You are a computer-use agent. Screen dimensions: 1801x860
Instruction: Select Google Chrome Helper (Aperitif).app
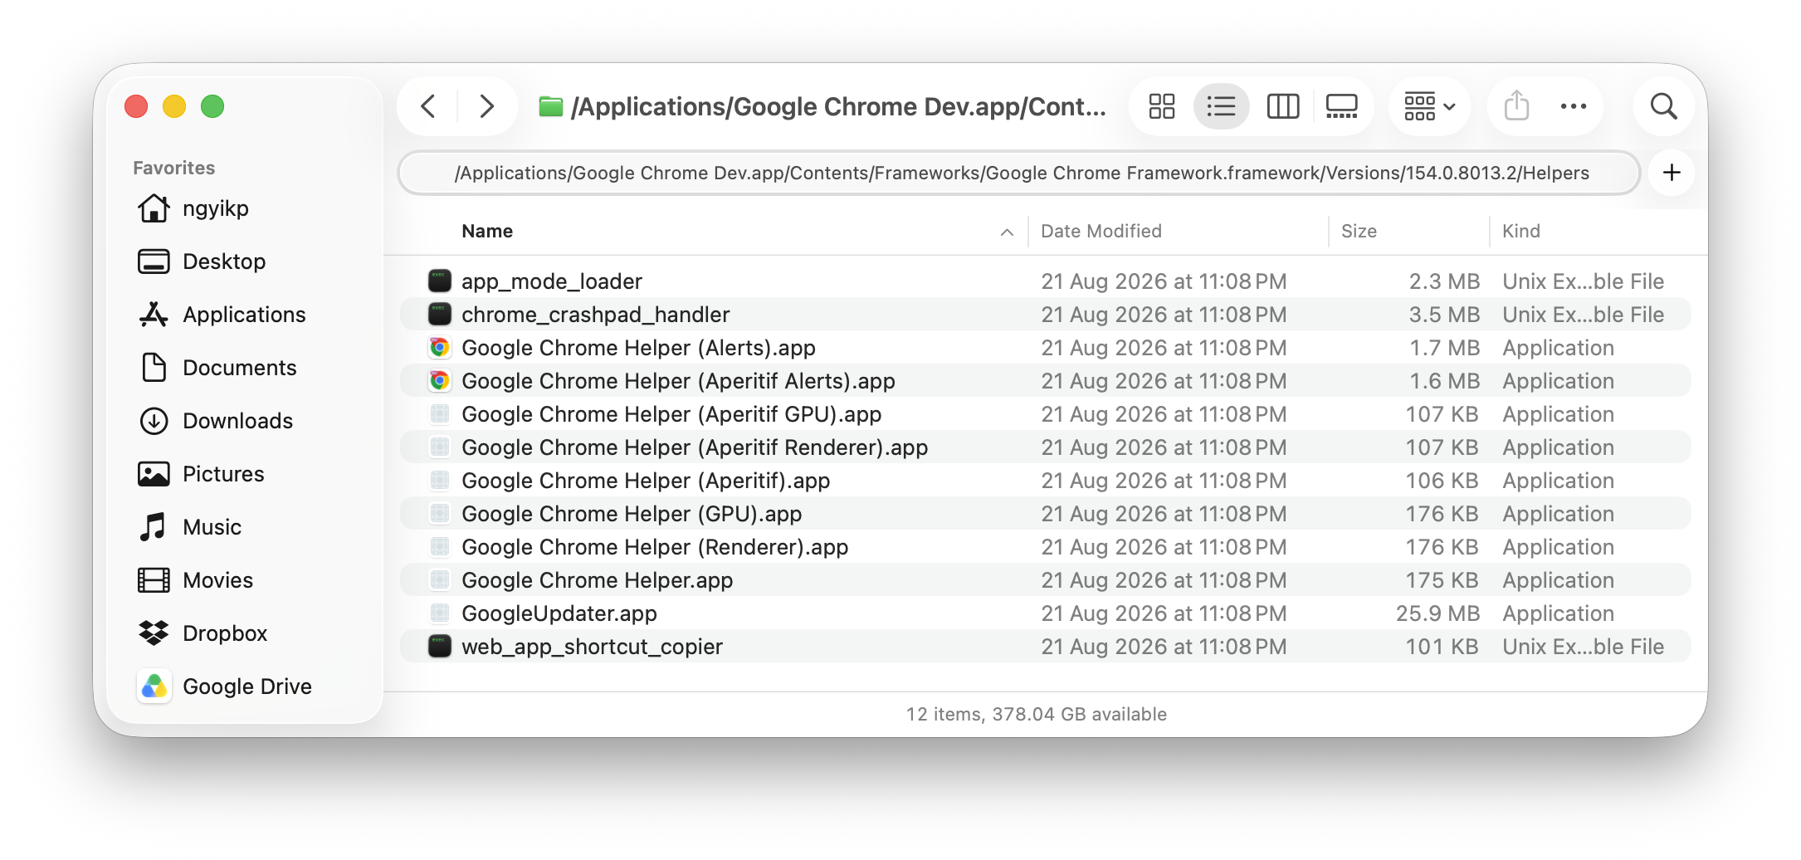pos(1046,481)
